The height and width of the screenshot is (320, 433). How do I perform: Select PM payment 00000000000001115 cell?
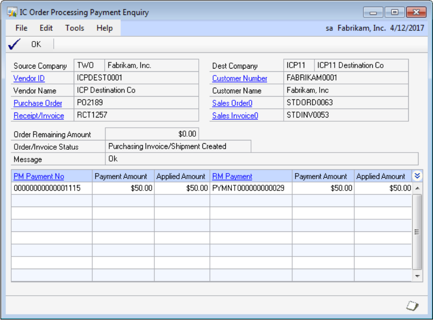pos(51,188)
